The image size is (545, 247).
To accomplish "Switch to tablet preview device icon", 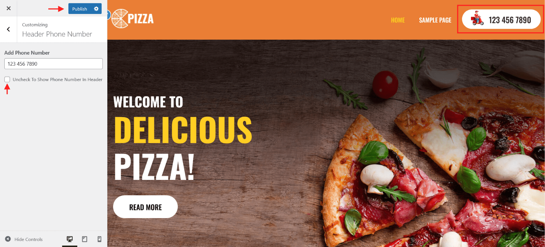I will (84, 239).
